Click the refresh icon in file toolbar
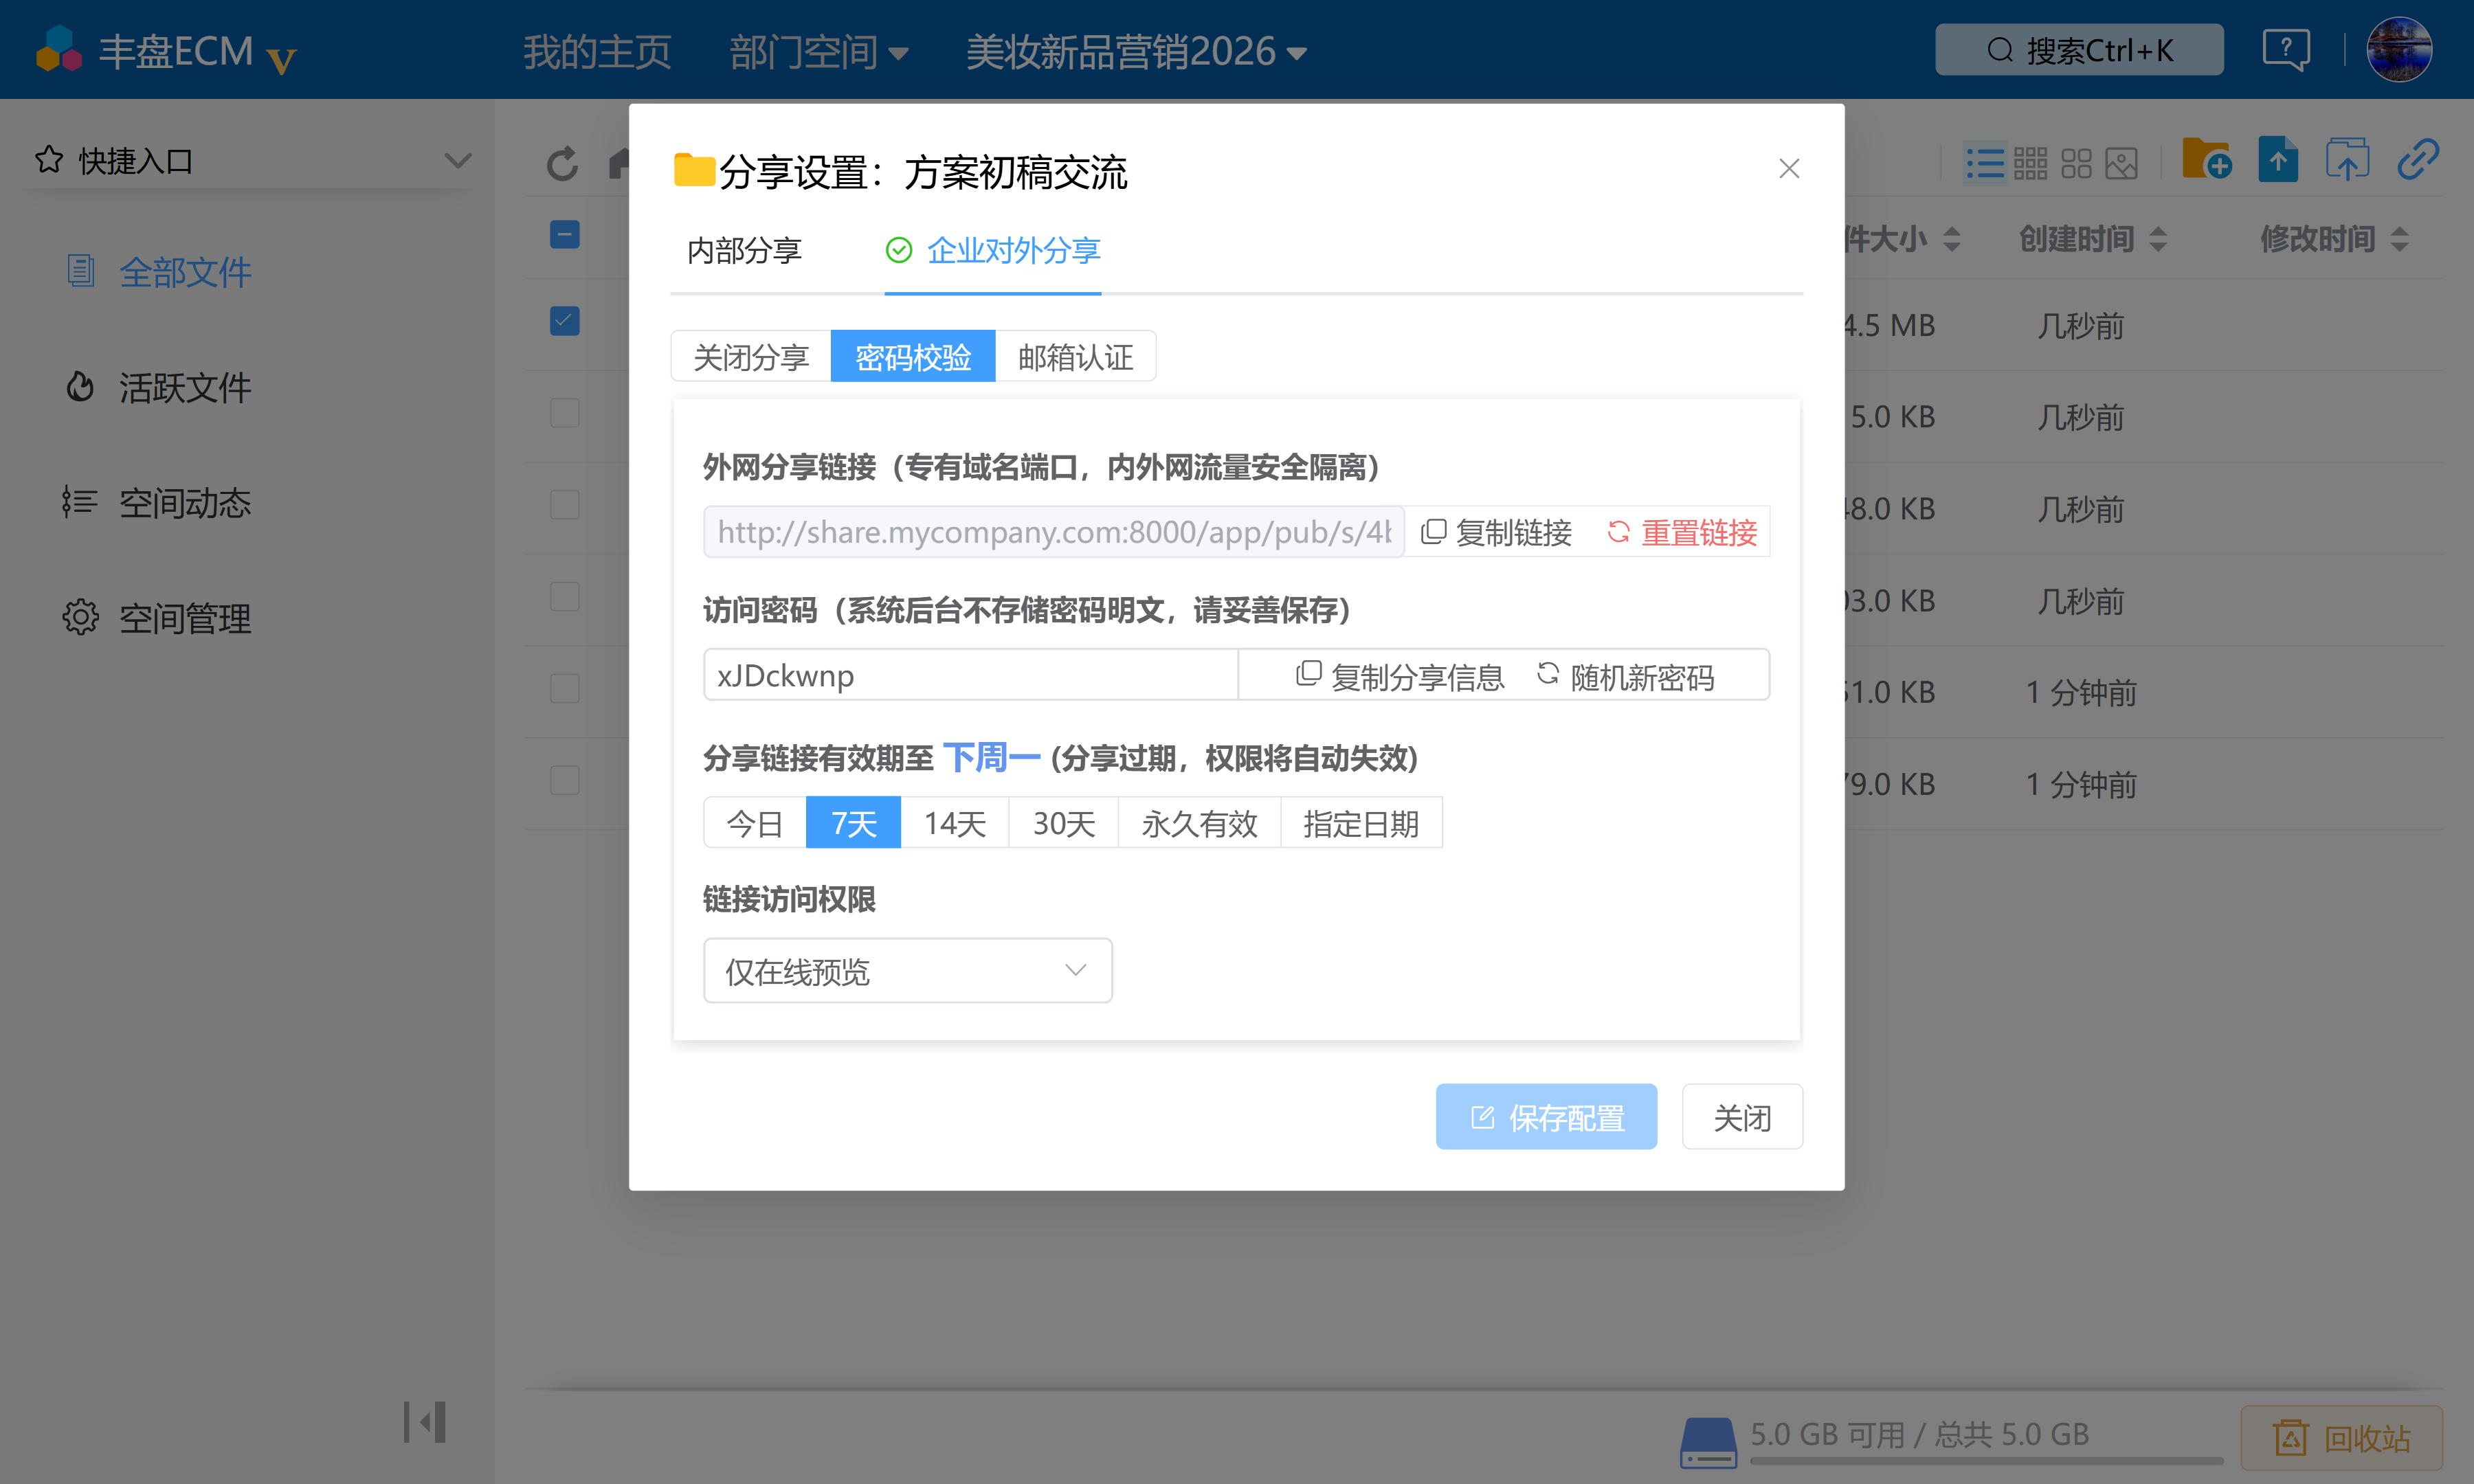 coord(562,163)
